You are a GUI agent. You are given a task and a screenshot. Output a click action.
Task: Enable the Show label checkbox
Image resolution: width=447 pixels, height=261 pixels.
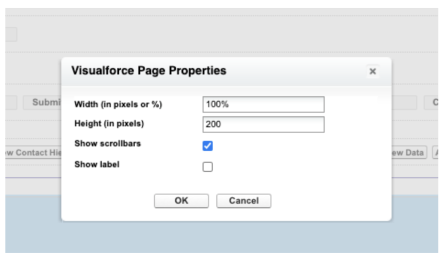(207, 167)
